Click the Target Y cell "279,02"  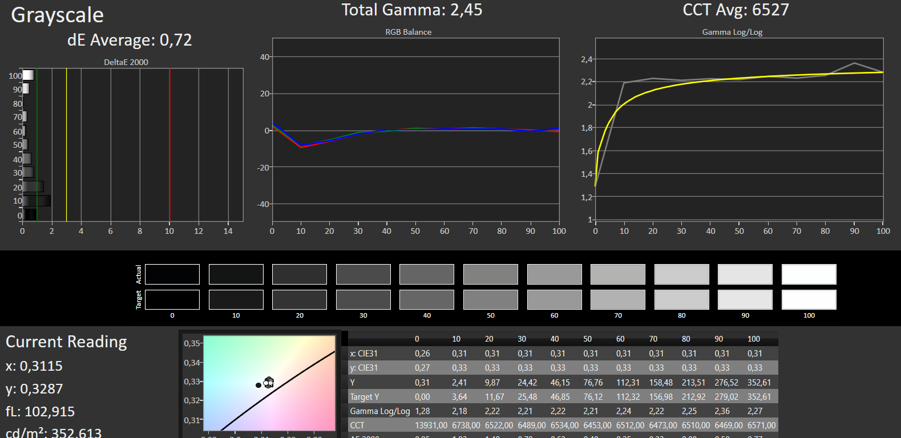coord(726,397)
